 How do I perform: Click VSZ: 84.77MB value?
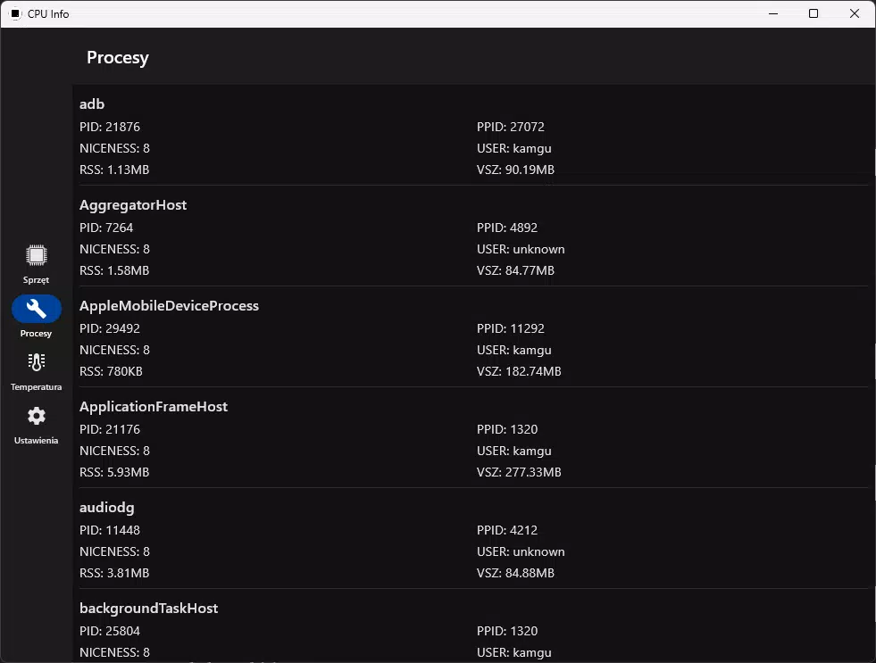515,270
